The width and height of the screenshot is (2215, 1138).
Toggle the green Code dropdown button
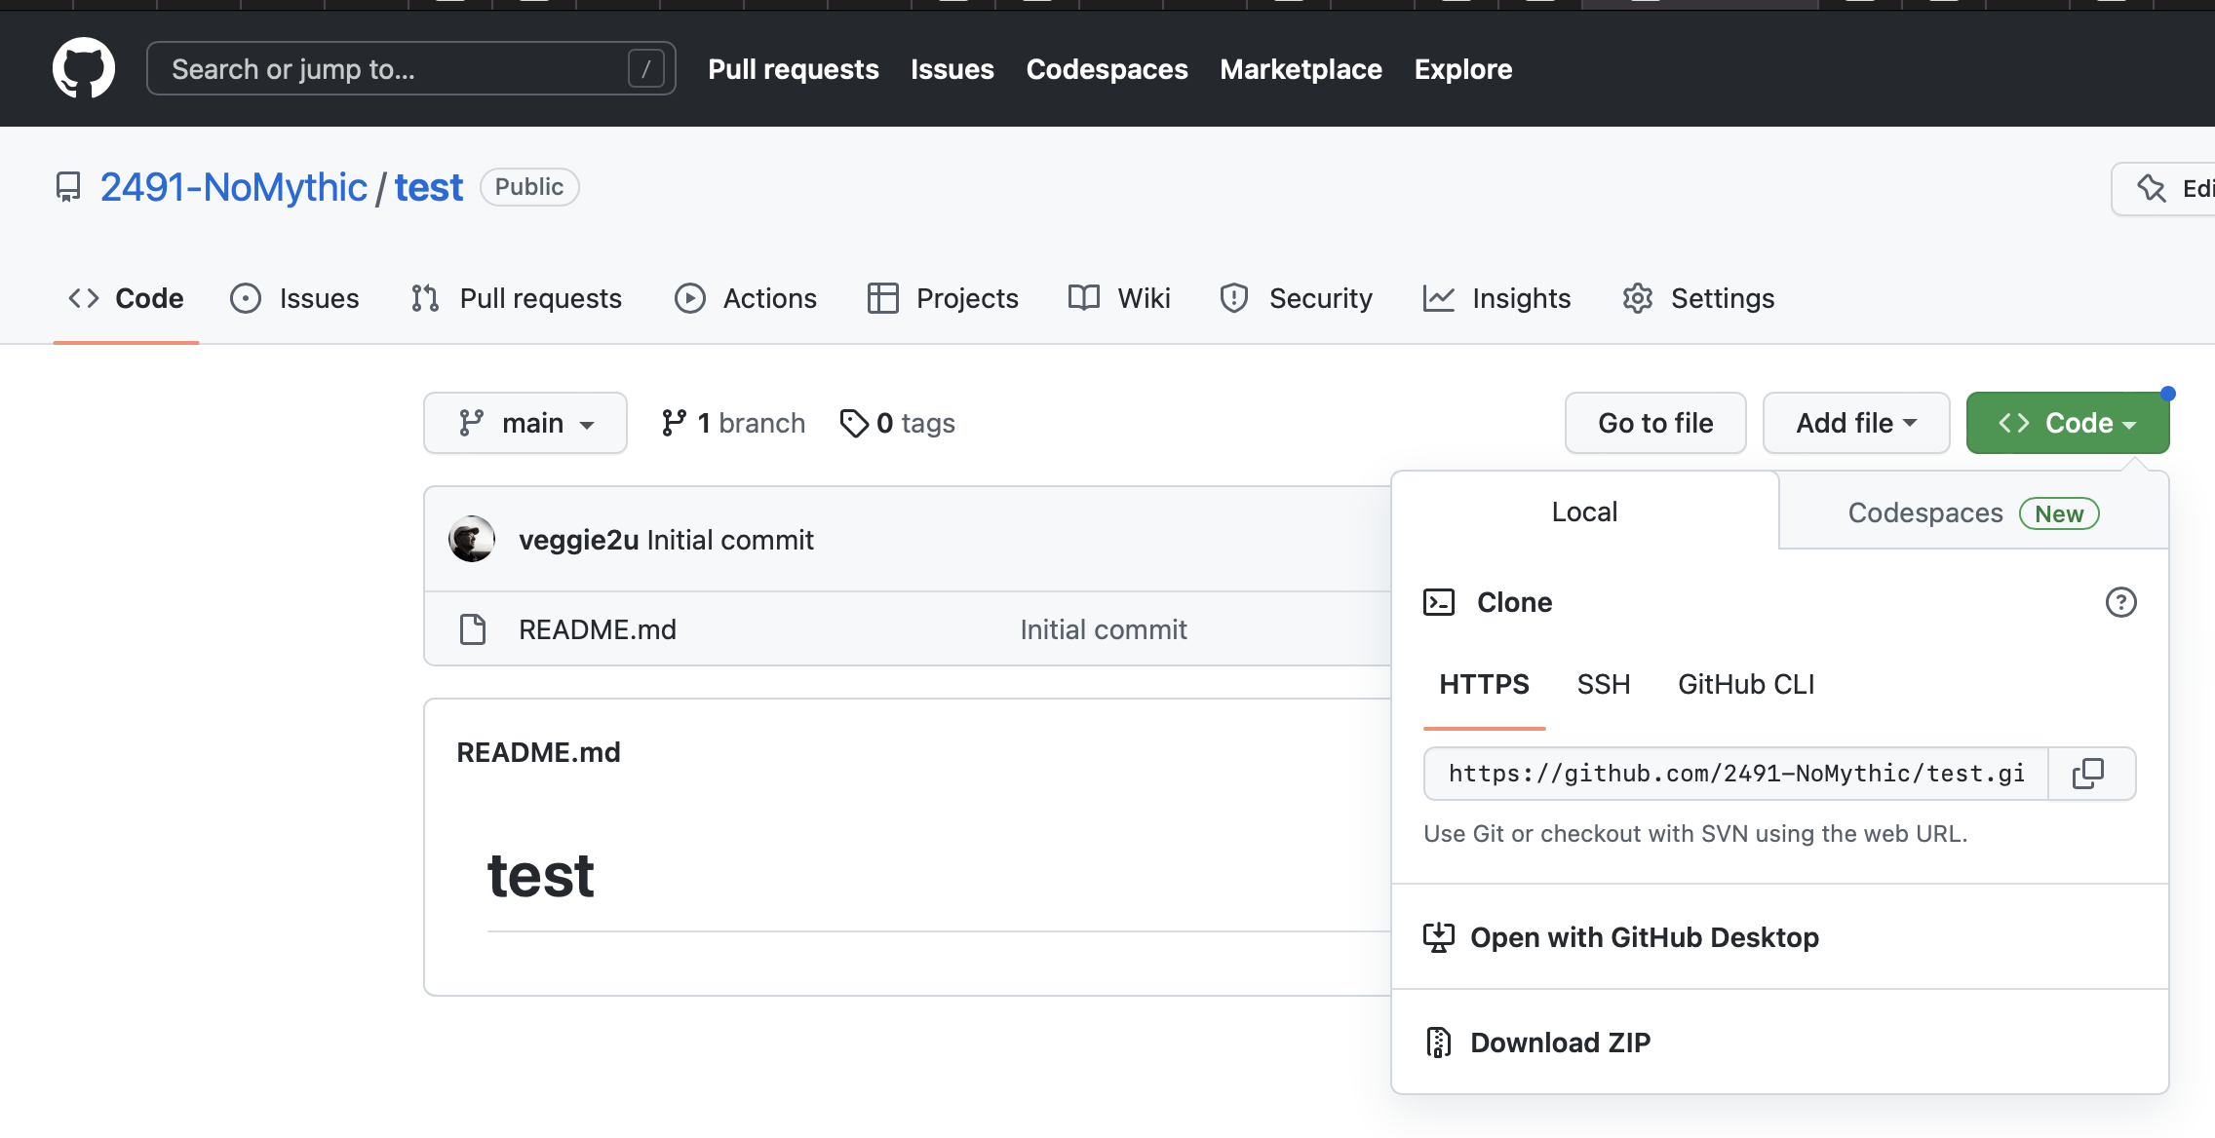2068,423
